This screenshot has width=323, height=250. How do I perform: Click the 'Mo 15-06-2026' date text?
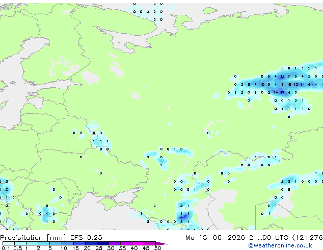click(215, 238)
